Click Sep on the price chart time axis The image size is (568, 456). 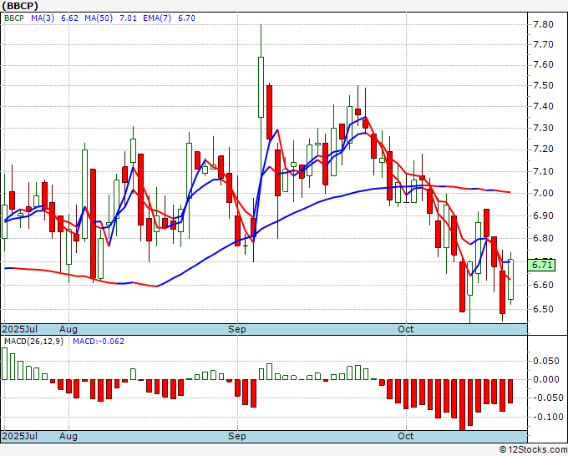[237, 329]
